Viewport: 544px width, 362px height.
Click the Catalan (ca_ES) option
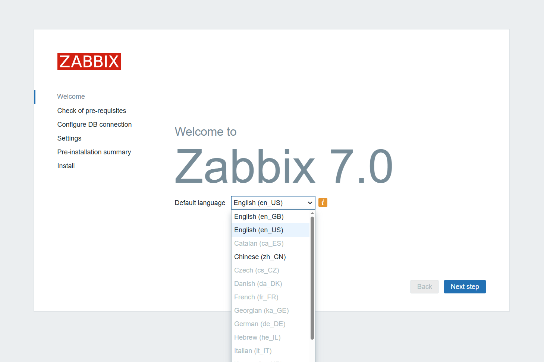click(259, 243)
